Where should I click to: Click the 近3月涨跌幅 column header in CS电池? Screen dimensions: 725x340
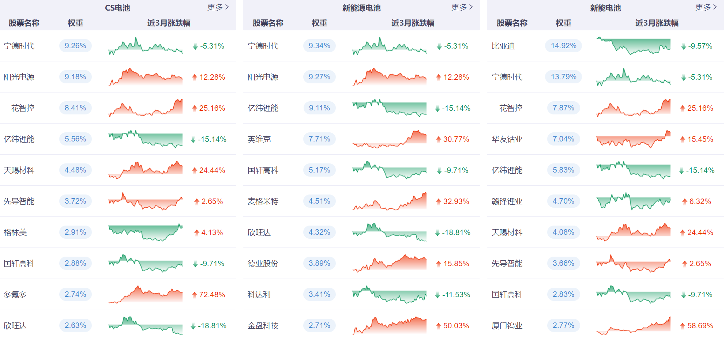[x=169, y=23]
